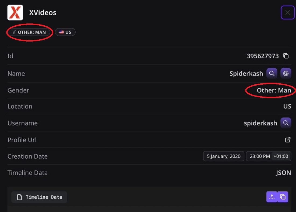296x212 pixels.
Task: Close the XVideos details panel
Action: click(288, 12)
